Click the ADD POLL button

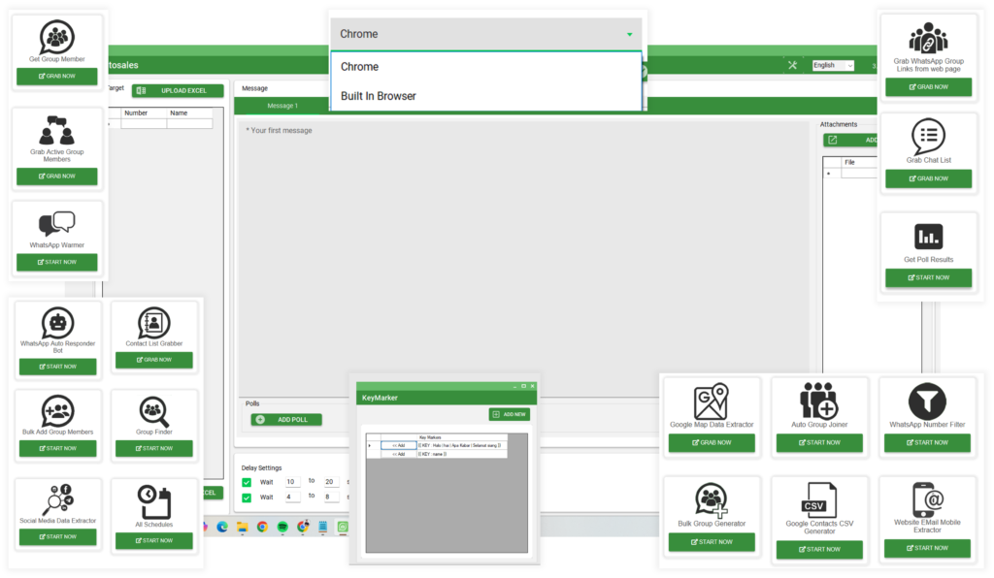286,420
